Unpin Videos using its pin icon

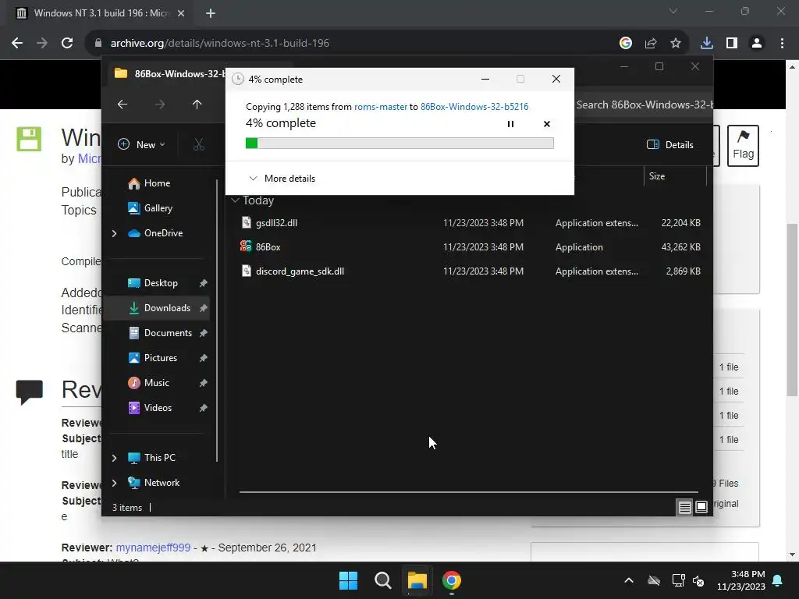point(204,408)
